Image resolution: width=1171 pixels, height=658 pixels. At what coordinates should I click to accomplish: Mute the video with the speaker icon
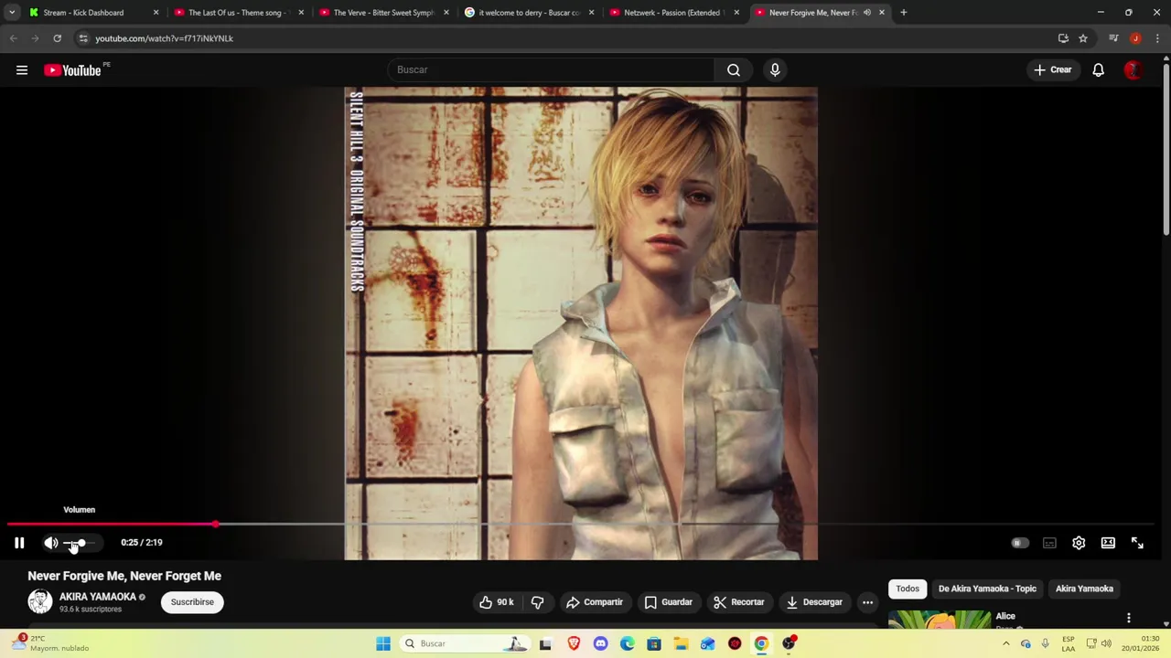51,543
